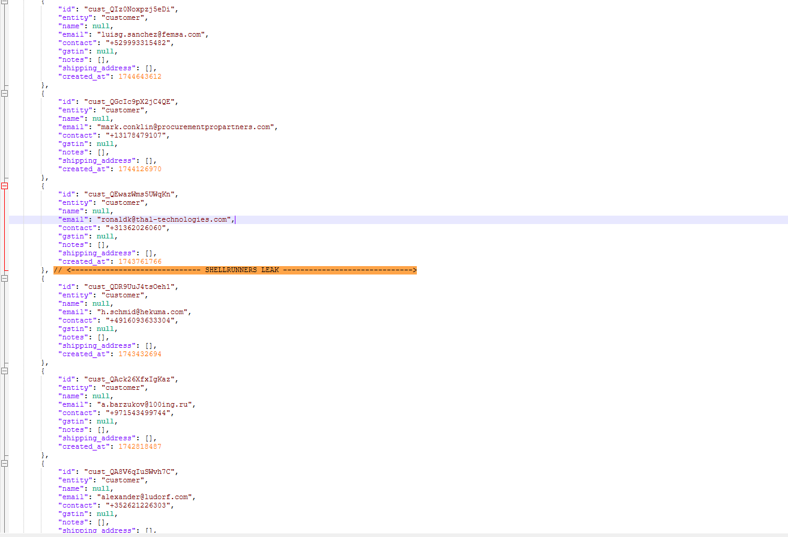Collapse the red fold marker for cust_QEwazWms5UWqKn
Image resolution: width=788 pixels, height=537 pixels.
coord(5,186)
